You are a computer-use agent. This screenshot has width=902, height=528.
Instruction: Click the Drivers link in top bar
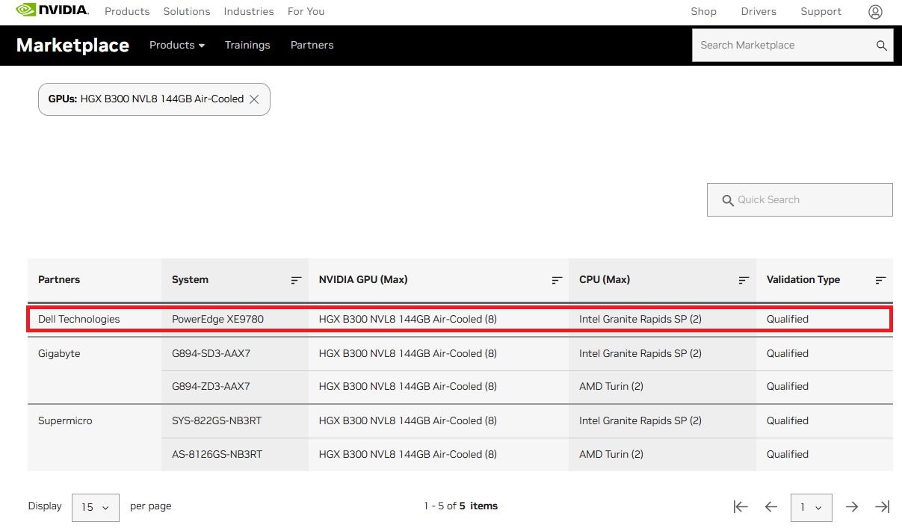tap(759, 12)
